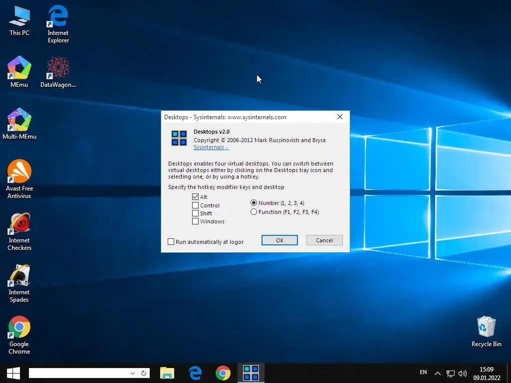
Task: Launch Edge from the taskbar
Action: (195, 373)
